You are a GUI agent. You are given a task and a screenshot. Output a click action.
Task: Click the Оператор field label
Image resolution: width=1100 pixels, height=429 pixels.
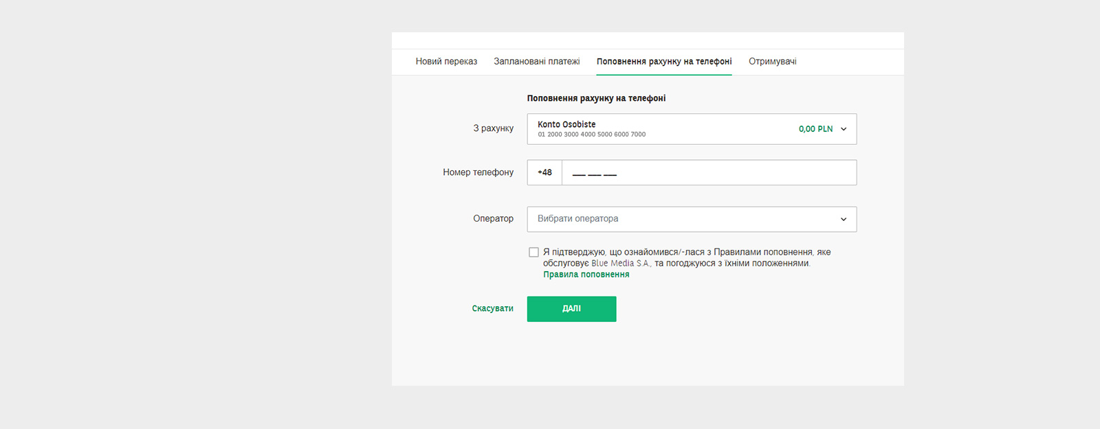pyautogui.click(x=493, y=219)
